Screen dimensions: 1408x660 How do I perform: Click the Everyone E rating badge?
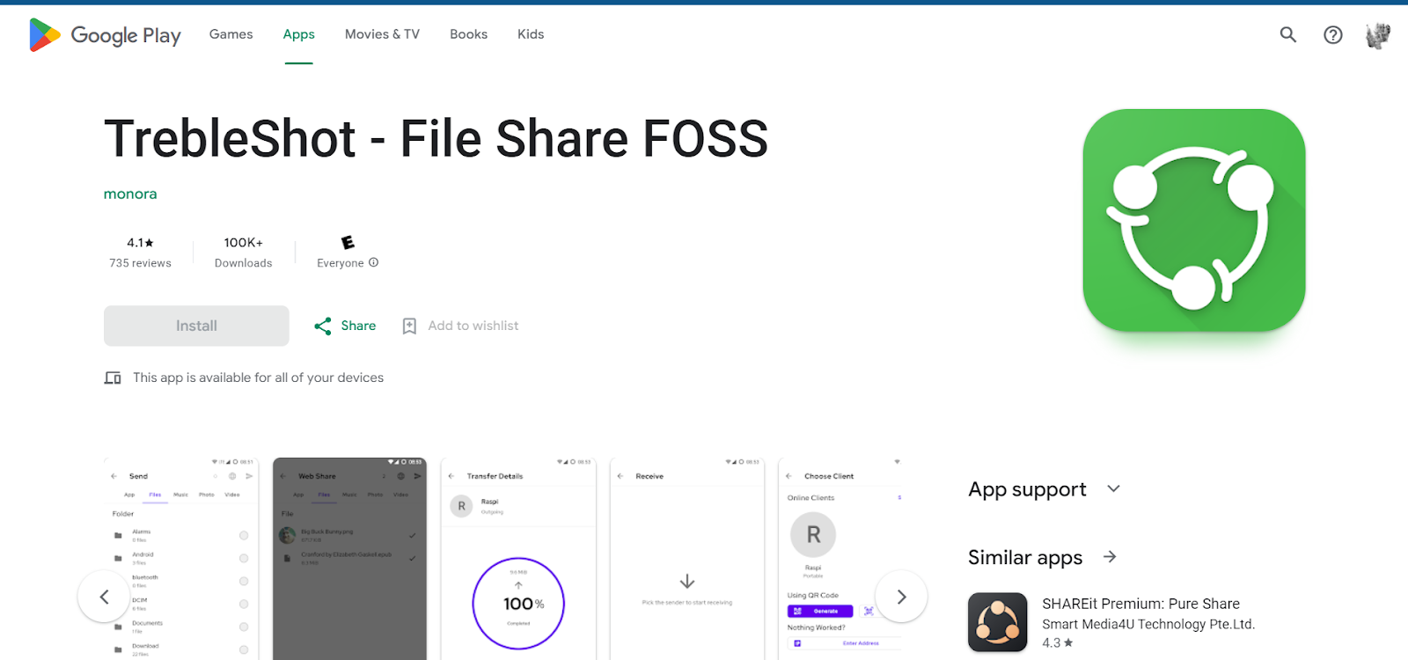coord(348,242)
